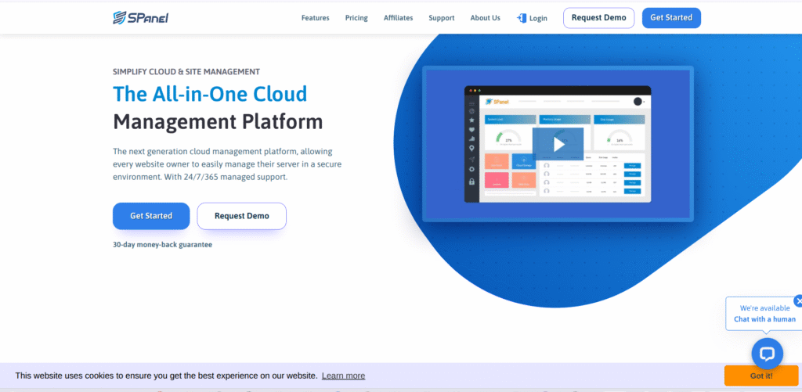The height and width of the screenshot is (392, 802).
Task: Close the chat availability popup
Action: point(798,301)
